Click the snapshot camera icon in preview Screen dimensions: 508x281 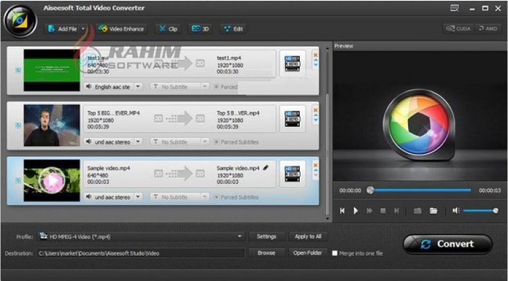(x=417, y=211)
